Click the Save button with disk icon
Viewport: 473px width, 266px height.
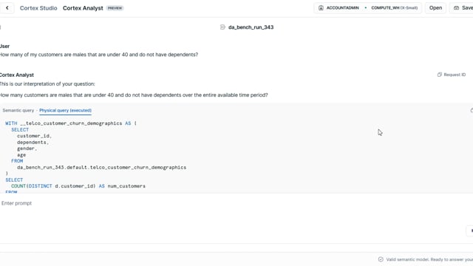point(463,8)
